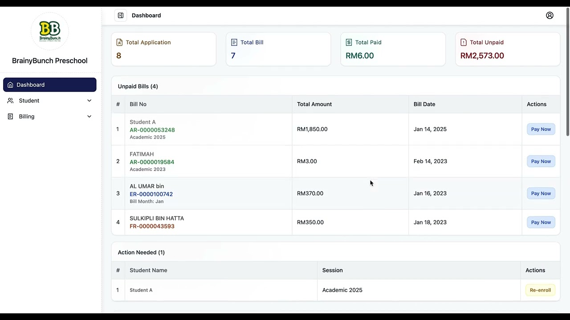Click the Total Application card icon
This screenshot has height=320, width=570.
point(119,43)
